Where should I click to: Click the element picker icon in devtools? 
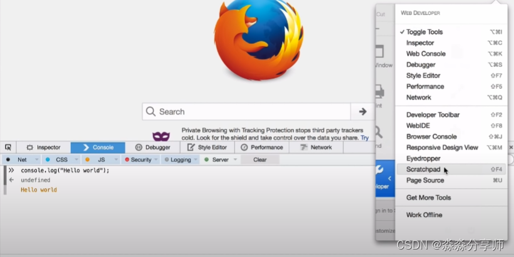tap(8, 147)
